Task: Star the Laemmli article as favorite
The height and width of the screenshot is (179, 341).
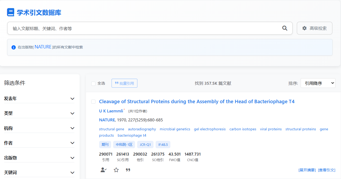Action: coord(116,170)
